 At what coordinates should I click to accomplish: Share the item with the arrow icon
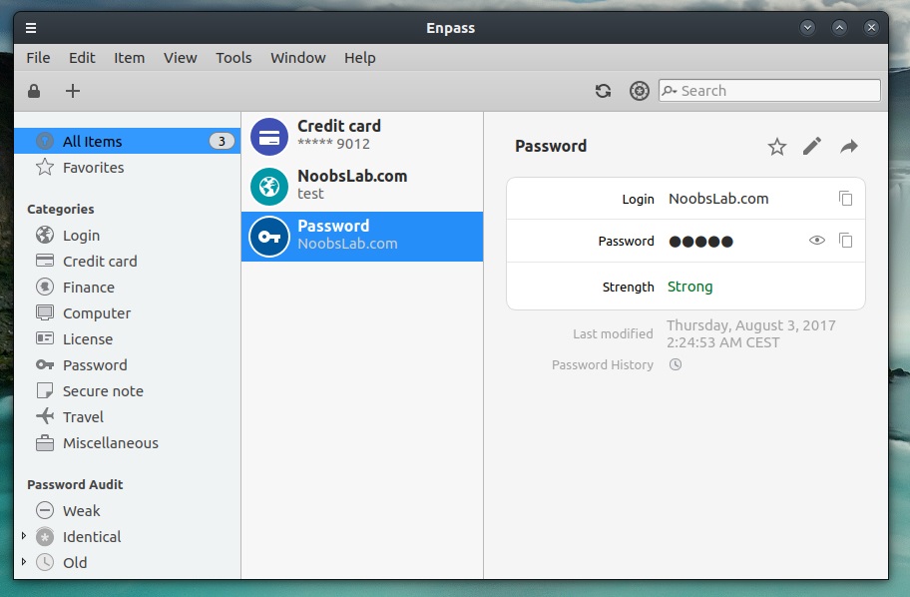(x=848, y=147)
